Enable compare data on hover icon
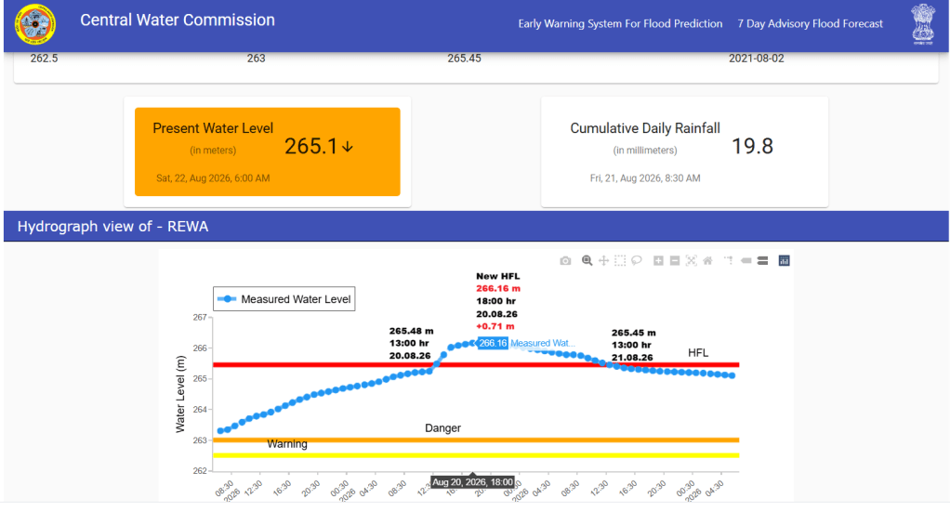Viewport: 950px width, 512px height. tap(763, 260)
